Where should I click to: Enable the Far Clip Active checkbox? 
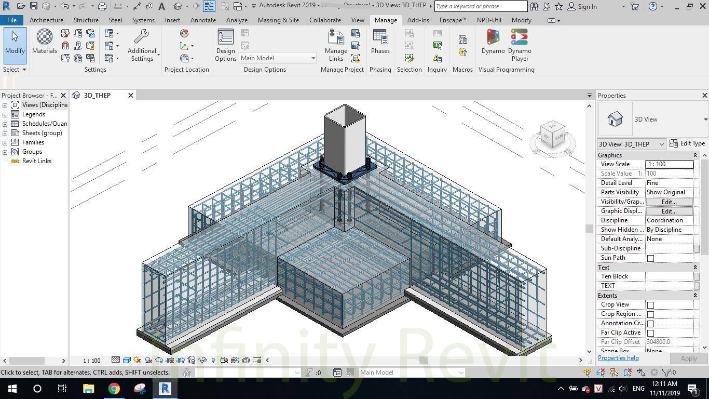coord(650,333)
